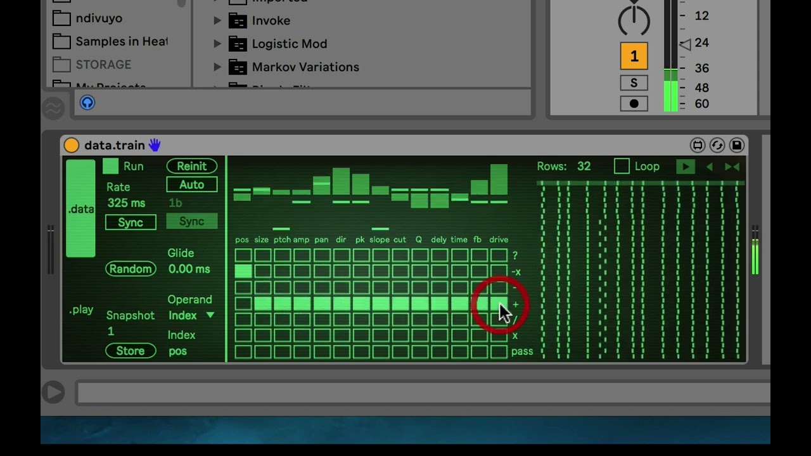Click the first round icon in data.train title bar

(698, 146)
